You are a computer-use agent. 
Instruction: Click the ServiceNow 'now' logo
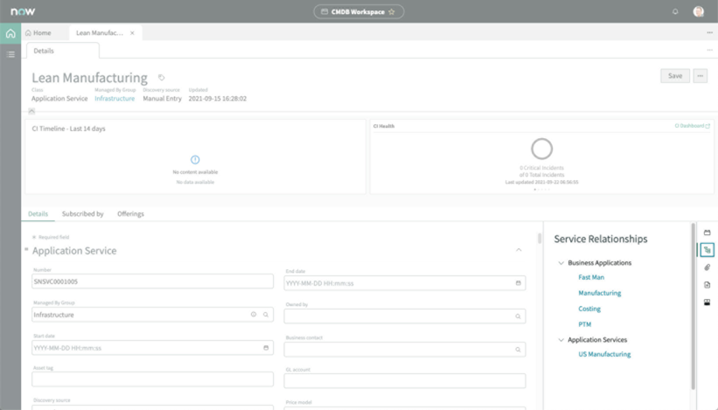[x=23, y=11]
